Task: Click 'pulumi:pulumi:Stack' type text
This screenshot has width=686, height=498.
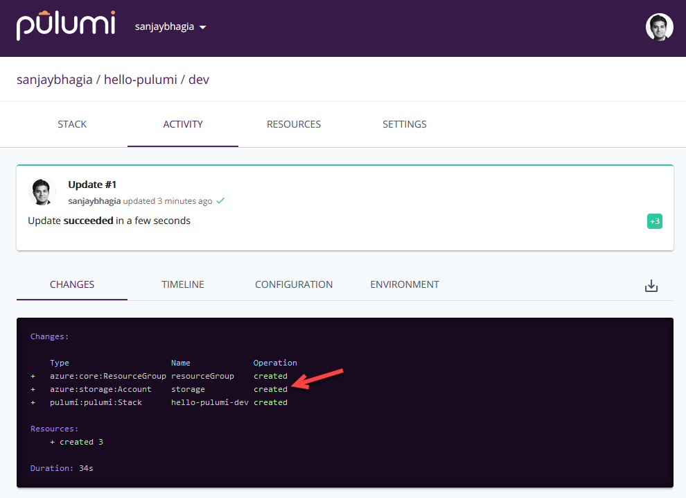Action: 96,402
